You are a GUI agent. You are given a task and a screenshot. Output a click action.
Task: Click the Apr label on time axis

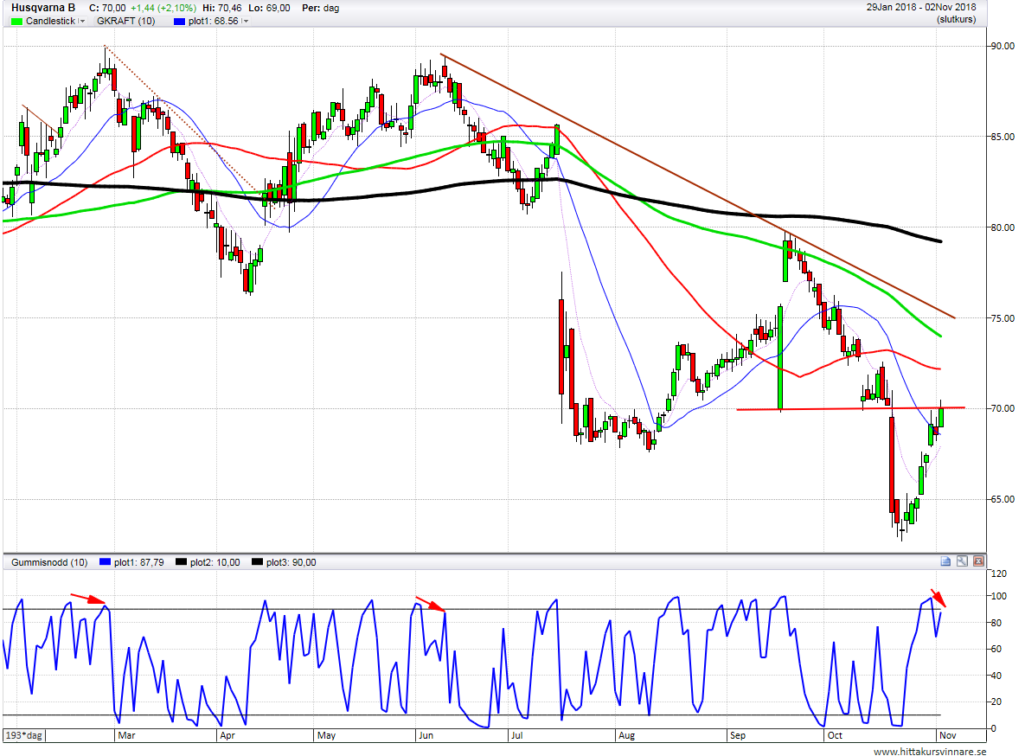[x=227, y=735]
